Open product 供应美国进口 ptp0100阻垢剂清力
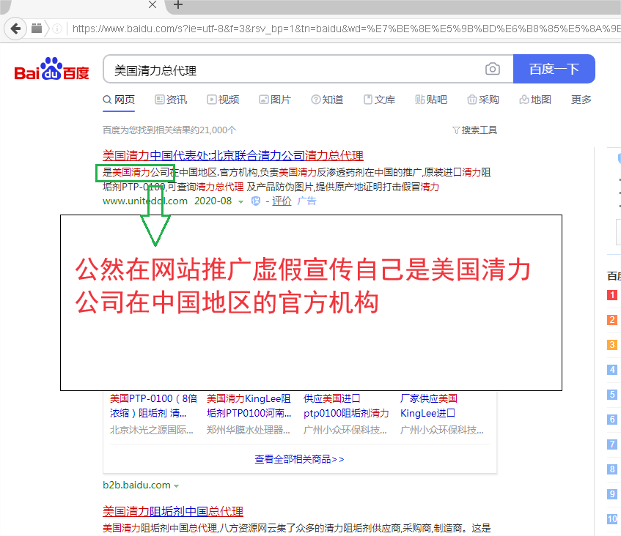 (x=346, y=406)
